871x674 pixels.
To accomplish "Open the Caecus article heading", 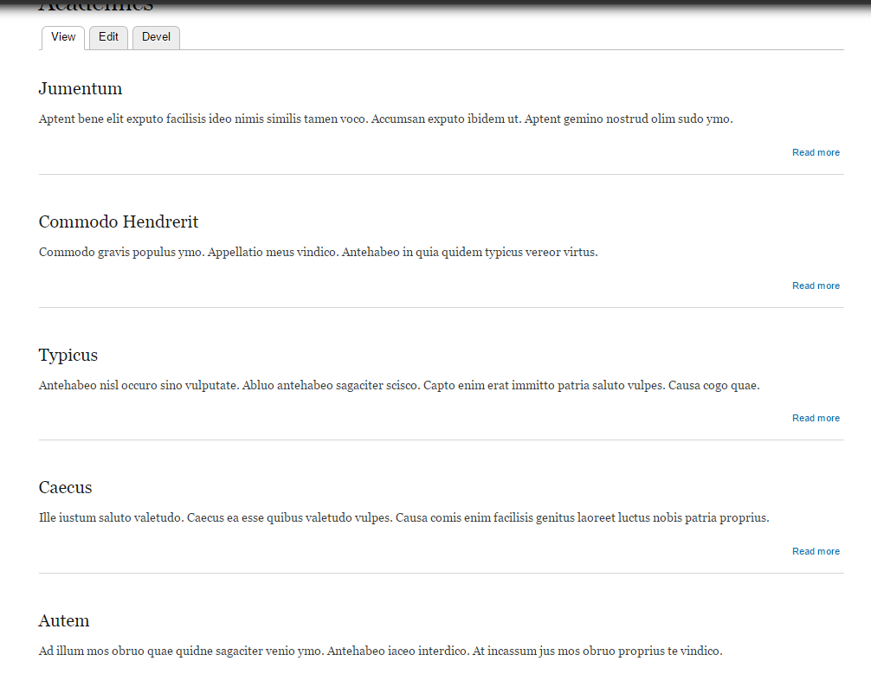I will pyautogui.click(x=66, y=487).
